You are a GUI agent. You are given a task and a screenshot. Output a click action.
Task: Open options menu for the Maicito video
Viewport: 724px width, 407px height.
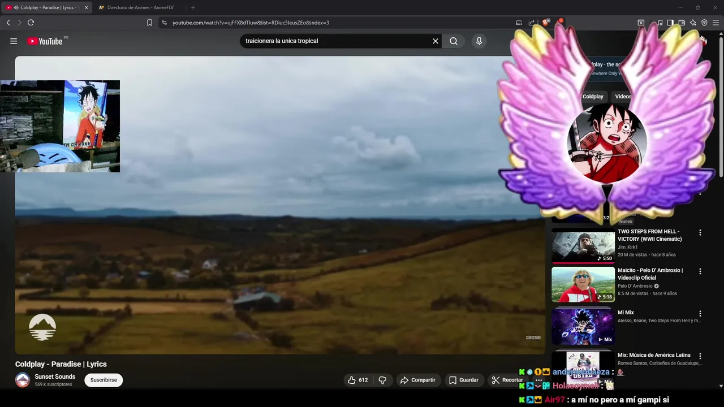point(700,271)
